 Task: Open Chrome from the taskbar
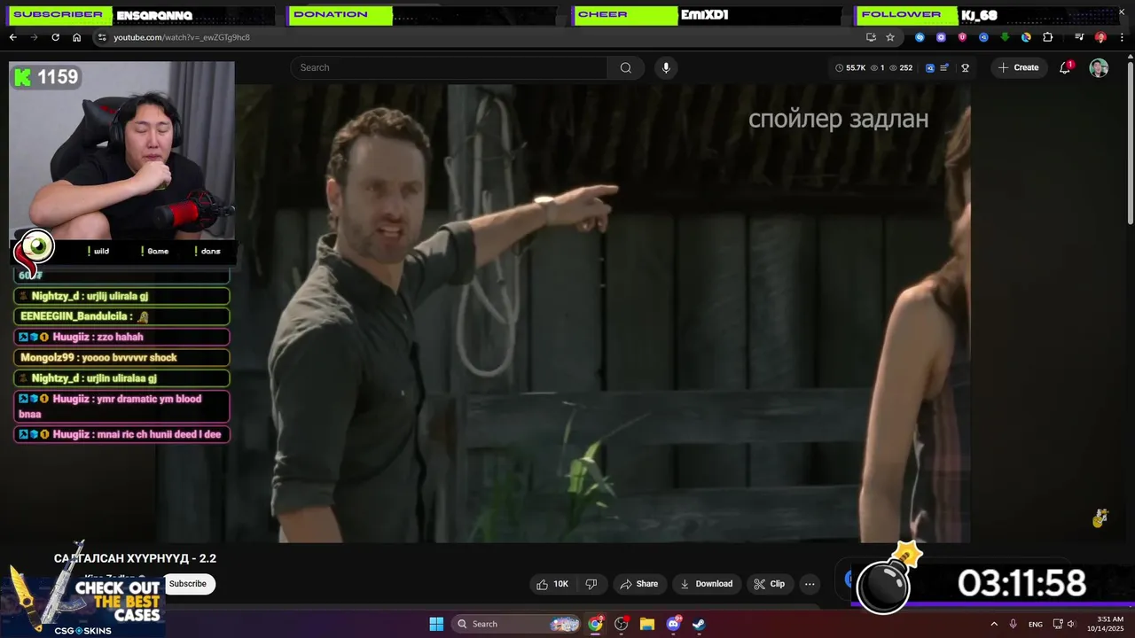[595, 624]
